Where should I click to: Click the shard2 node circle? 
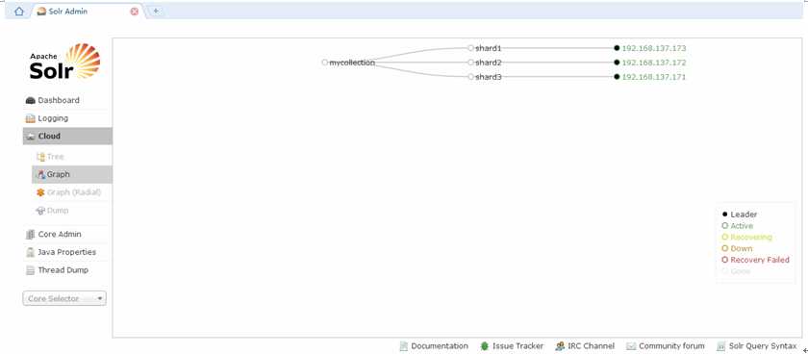[470, 63]
